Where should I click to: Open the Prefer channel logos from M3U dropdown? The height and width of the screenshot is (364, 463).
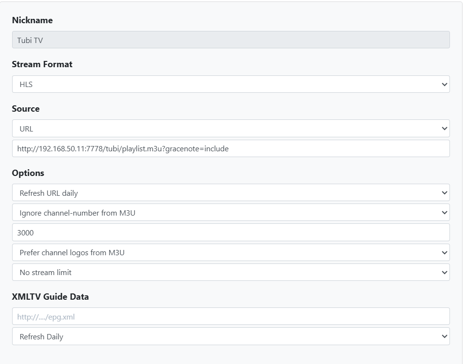tap(231, 252)
